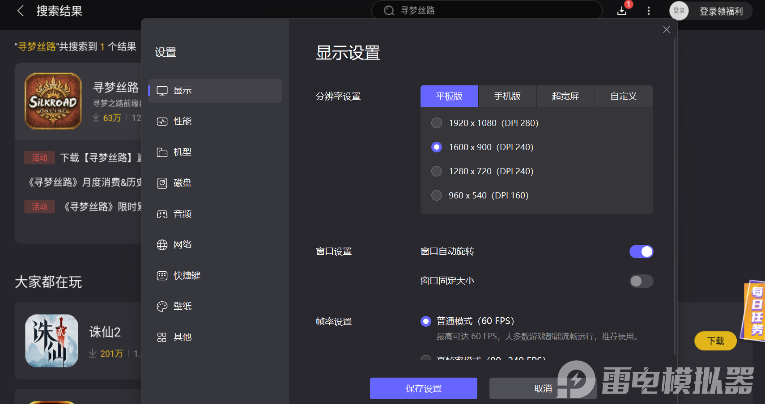Select 1280 x 720 resolution

437,171
